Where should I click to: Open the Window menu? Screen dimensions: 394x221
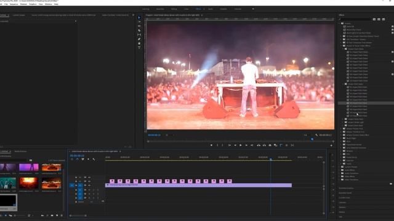pos(49,4)
